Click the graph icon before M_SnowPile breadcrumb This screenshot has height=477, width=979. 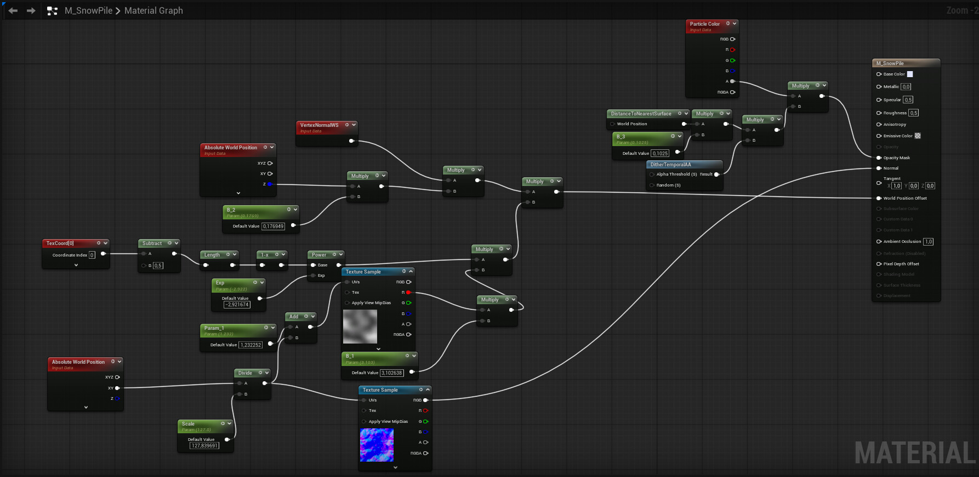(x=52, y=11)
